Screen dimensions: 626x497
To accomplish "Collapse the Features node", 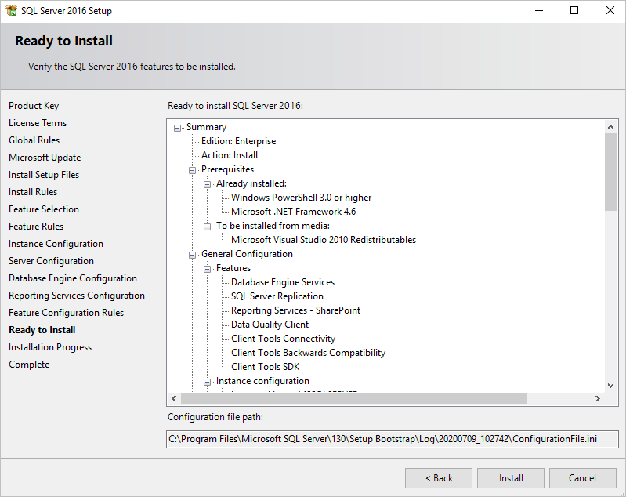I will click(x=207, y=270).
